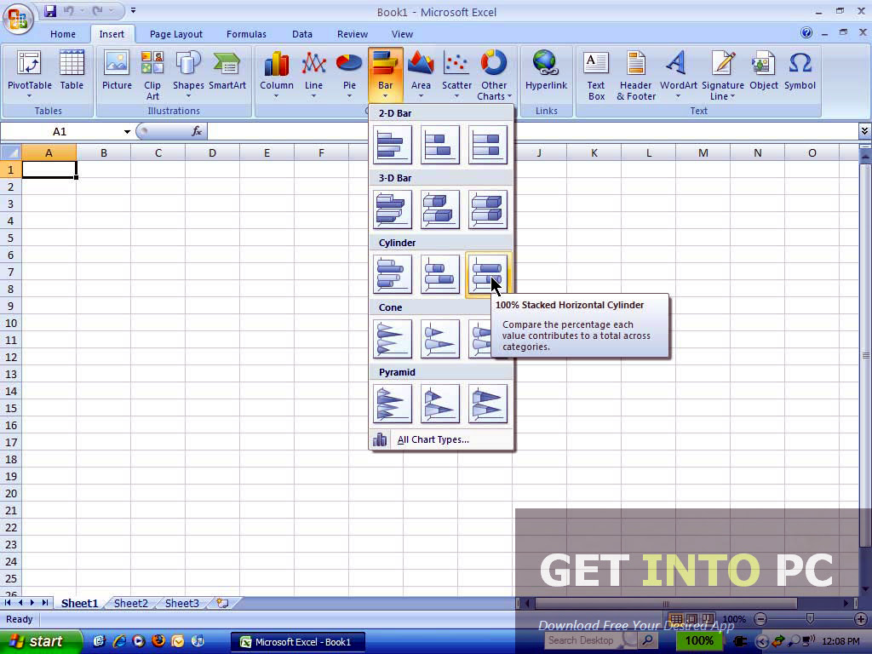Open the Windows start menu
872x654 pixels.
40,641
